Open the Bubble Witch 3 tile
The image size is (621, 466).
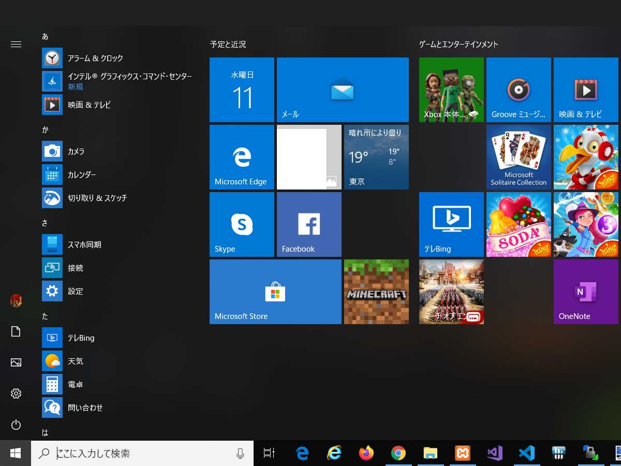pos(586,224)
